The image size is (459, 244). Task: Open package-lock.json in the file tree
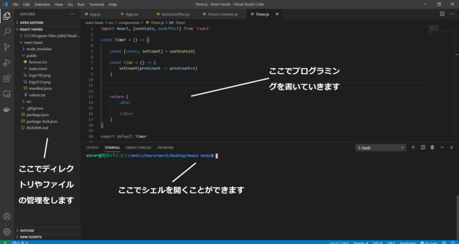47,121
